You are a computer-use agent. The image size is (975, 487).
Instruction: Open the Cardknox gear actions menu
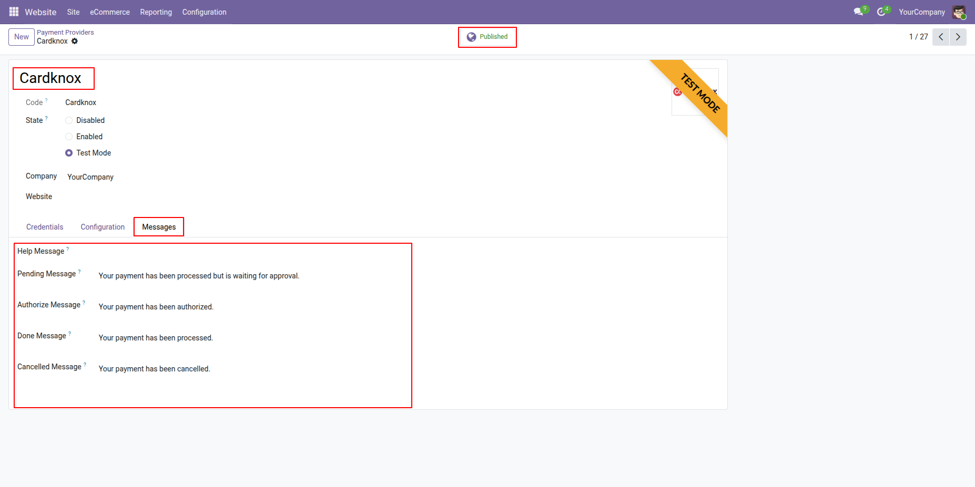75,41
